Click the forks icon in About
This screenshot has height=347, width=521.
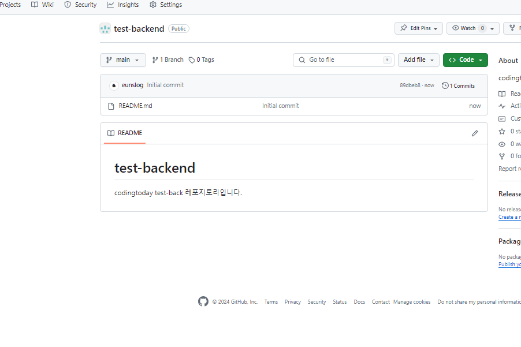pos(502,156)
